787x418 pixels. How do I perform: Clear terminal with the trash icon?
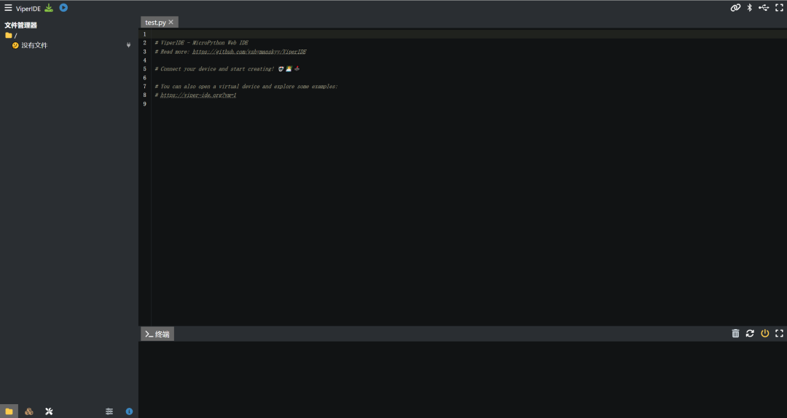(x=735, y=334)
